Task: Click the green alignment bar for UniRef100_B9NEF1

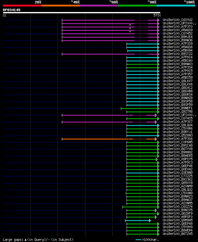Action: [x=140, y=109]
